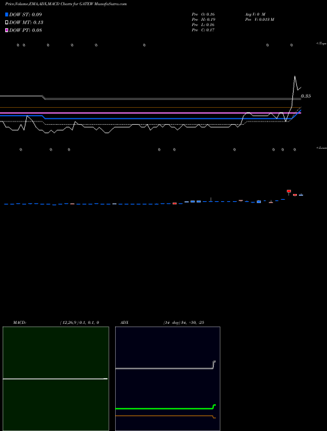Click the chart title for GATEW

[66, 5]
